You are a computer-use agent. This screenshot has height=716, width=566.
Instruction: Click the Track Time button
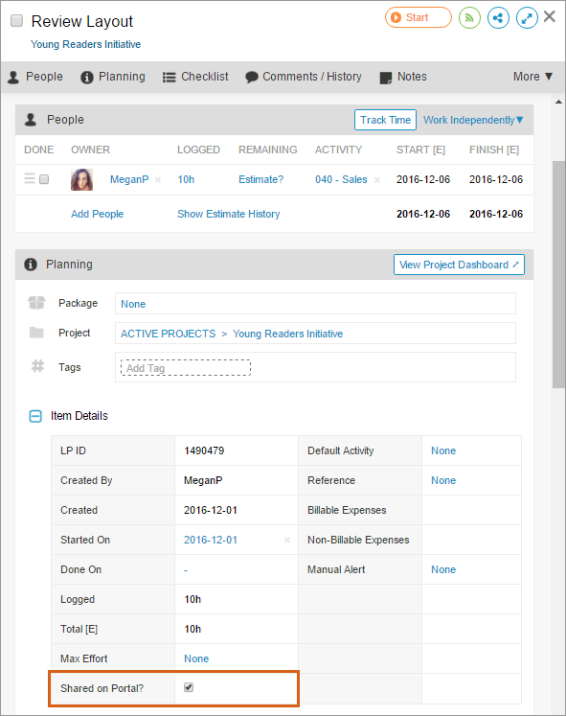point(385,120)
